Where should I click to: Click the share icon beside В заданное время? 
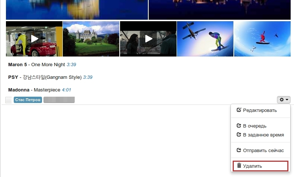coord(239,135)
